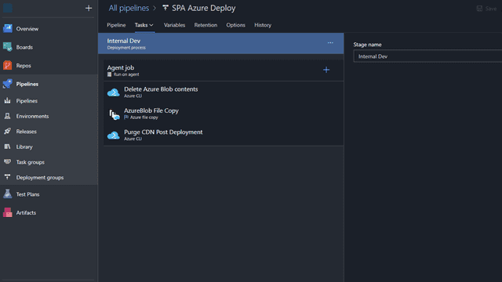Click the Test Plans label
Screen dimensions: 502x282
(x=28, y=194)
